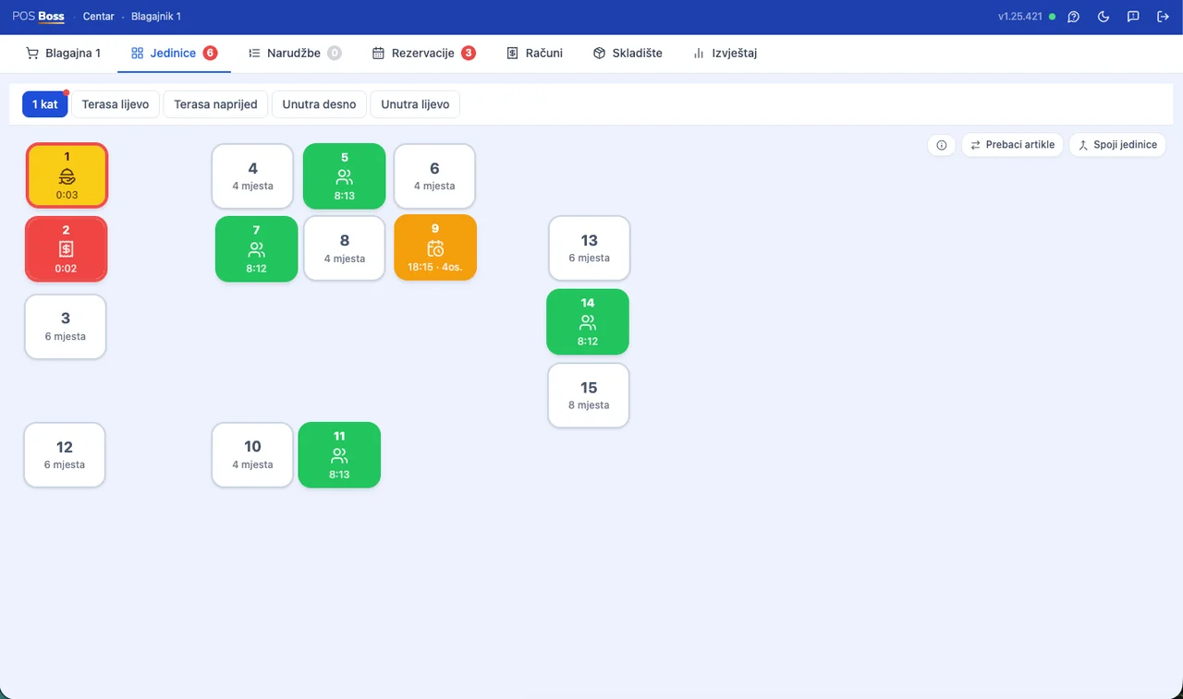Image resolution: width=1183 pixels, height=699 pixels.
Task: Switch to Rezervacije tab
Action: [x=423, y=54]
